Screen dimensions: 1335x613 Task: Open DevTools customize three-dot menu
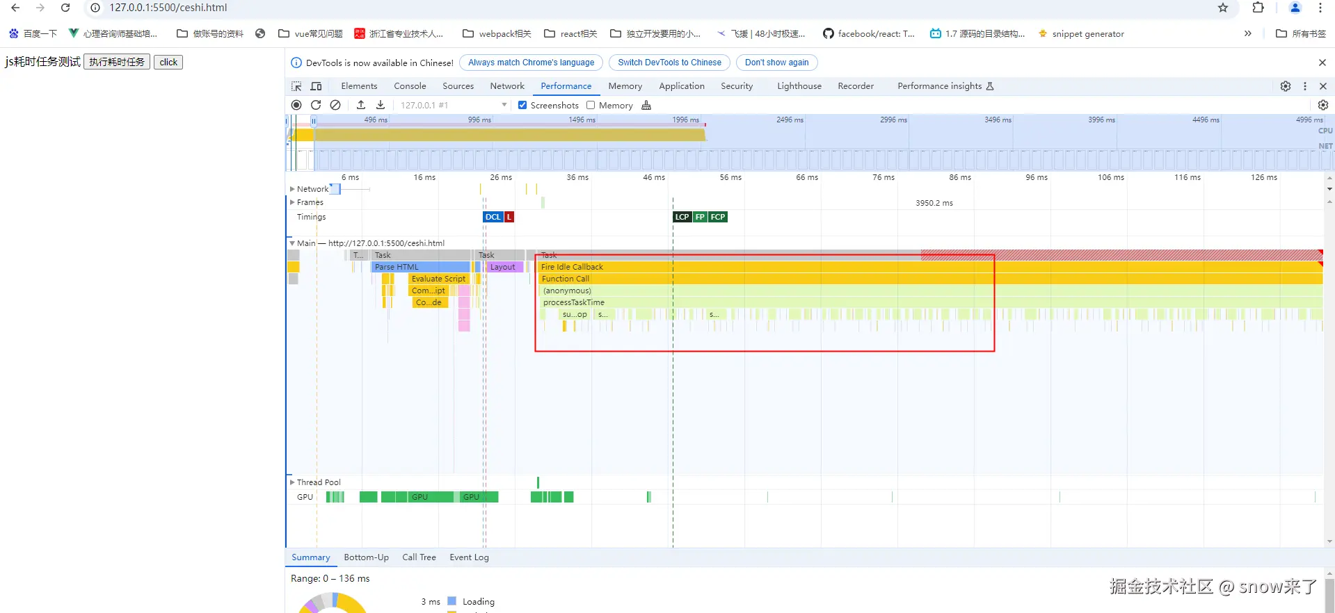[x=1305, y=86]
